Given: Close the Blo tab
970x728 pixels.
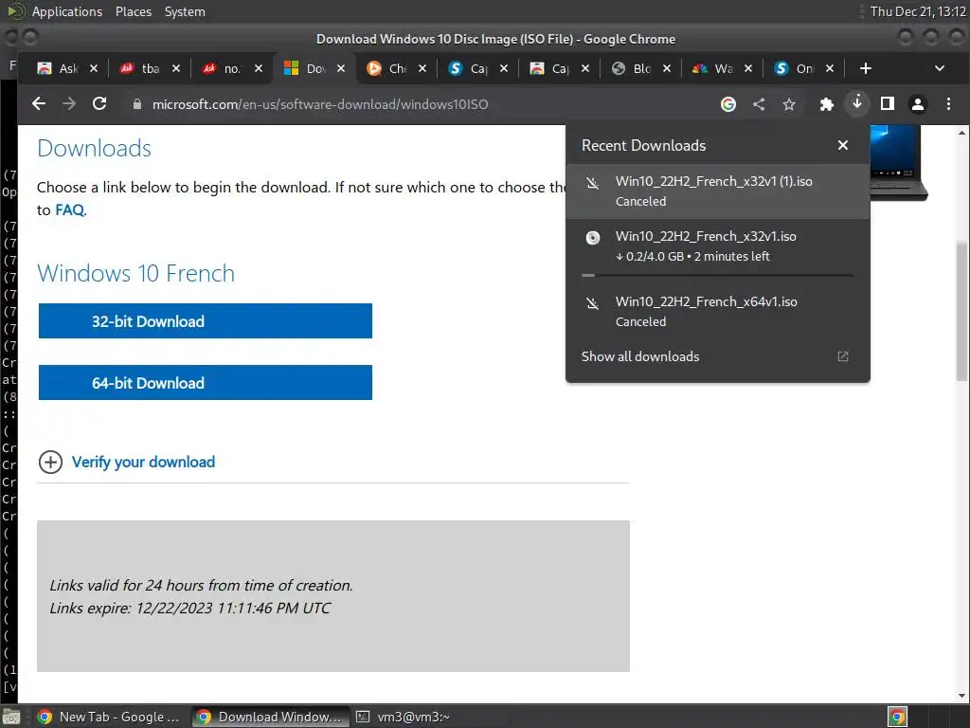Looking at the screenshot, I should (x=666, y=68).
